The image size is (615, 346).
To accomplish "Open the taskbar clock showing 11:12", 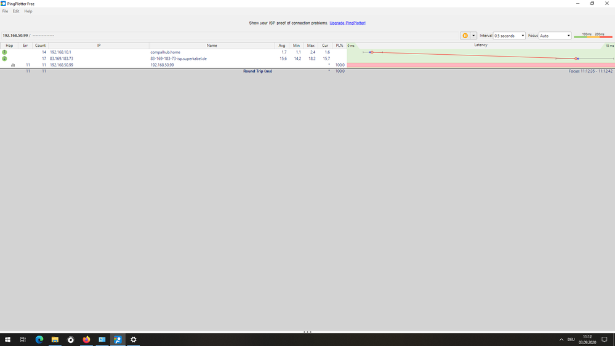I will 587,340.
